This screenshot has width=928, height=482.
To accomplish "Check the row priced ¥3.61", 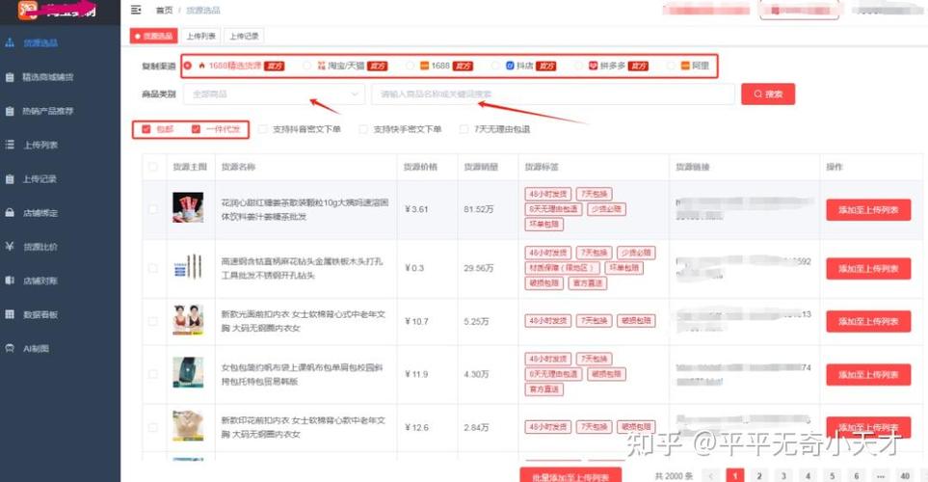I will pyautogui.click(x=153, y=209).
